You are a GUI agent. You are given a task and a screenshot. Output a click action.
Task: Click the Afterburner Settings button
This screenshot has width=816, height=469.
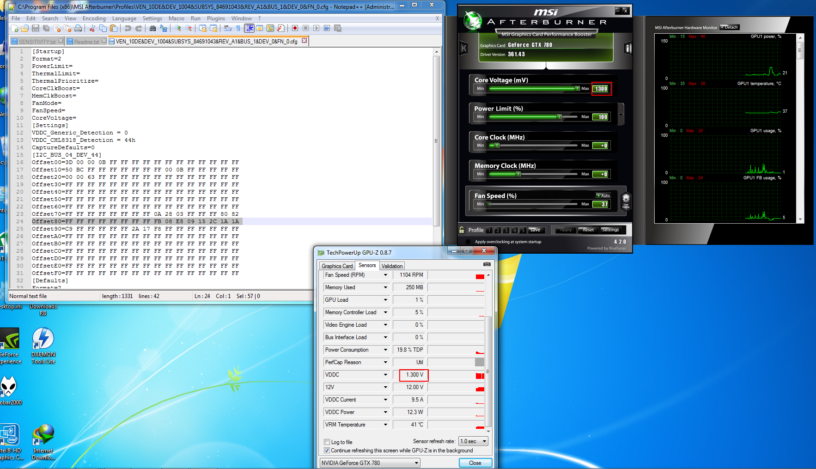click(610, 230)
